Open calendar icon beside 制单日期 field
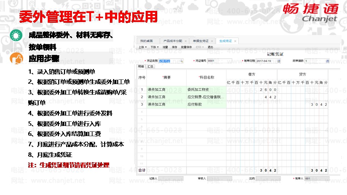This screenshot has width=347, height=195. pyautogui.click(x=279, y=61)
